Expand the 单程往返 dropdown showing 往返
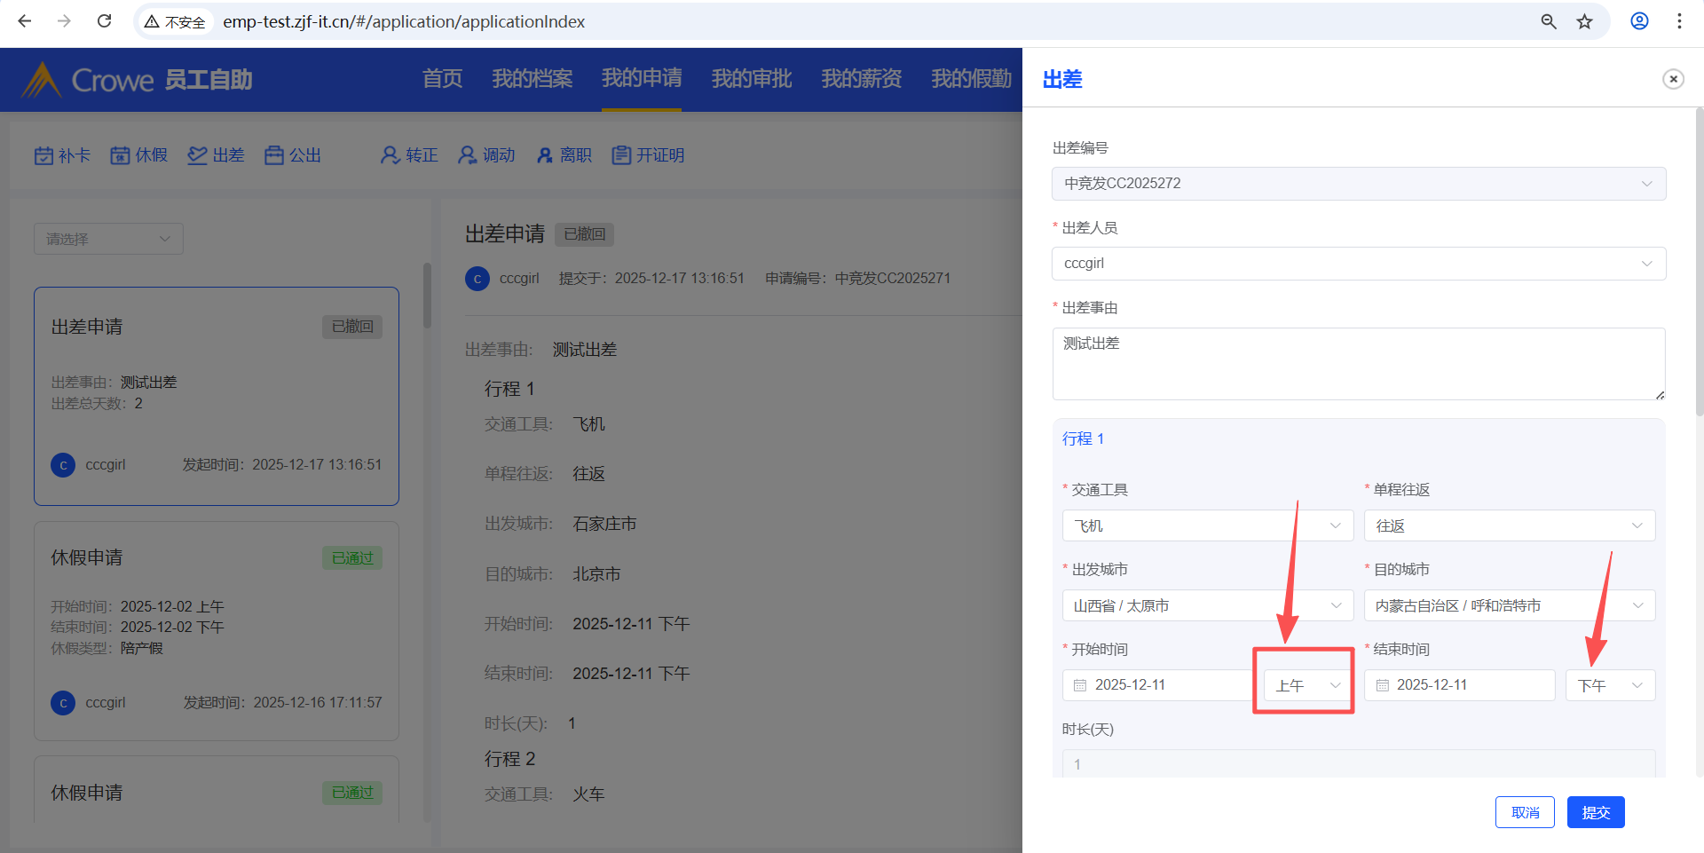 point(1509,525)
